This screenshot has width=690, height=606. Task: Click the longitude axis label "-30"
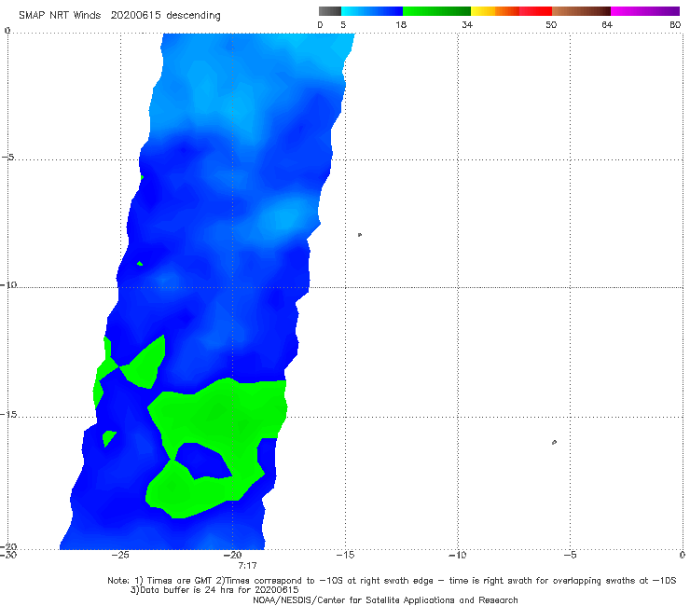tap(8, 556)
